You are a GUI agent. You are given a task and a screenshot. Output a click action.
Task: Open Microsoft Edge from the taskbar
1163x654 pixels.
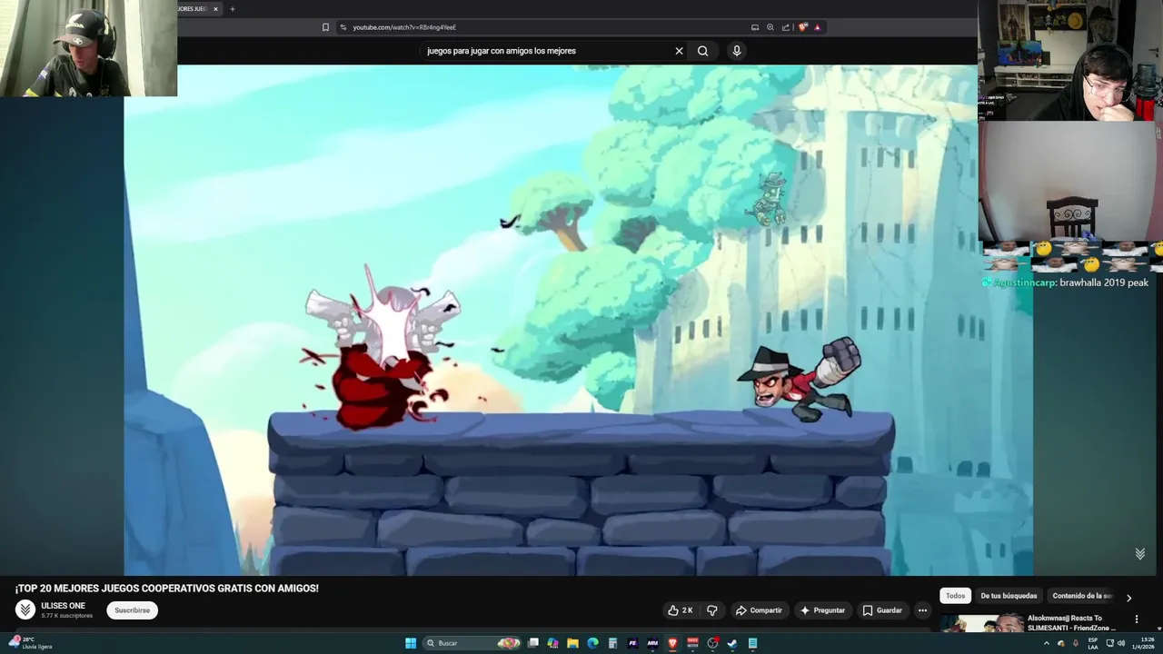tap(592, 643)
